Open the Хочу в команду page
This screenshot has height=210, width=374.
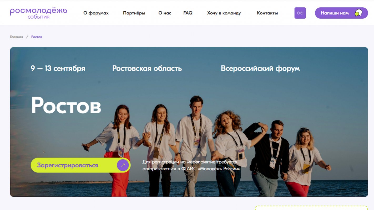pyautogui.click(x=224, y=13)
